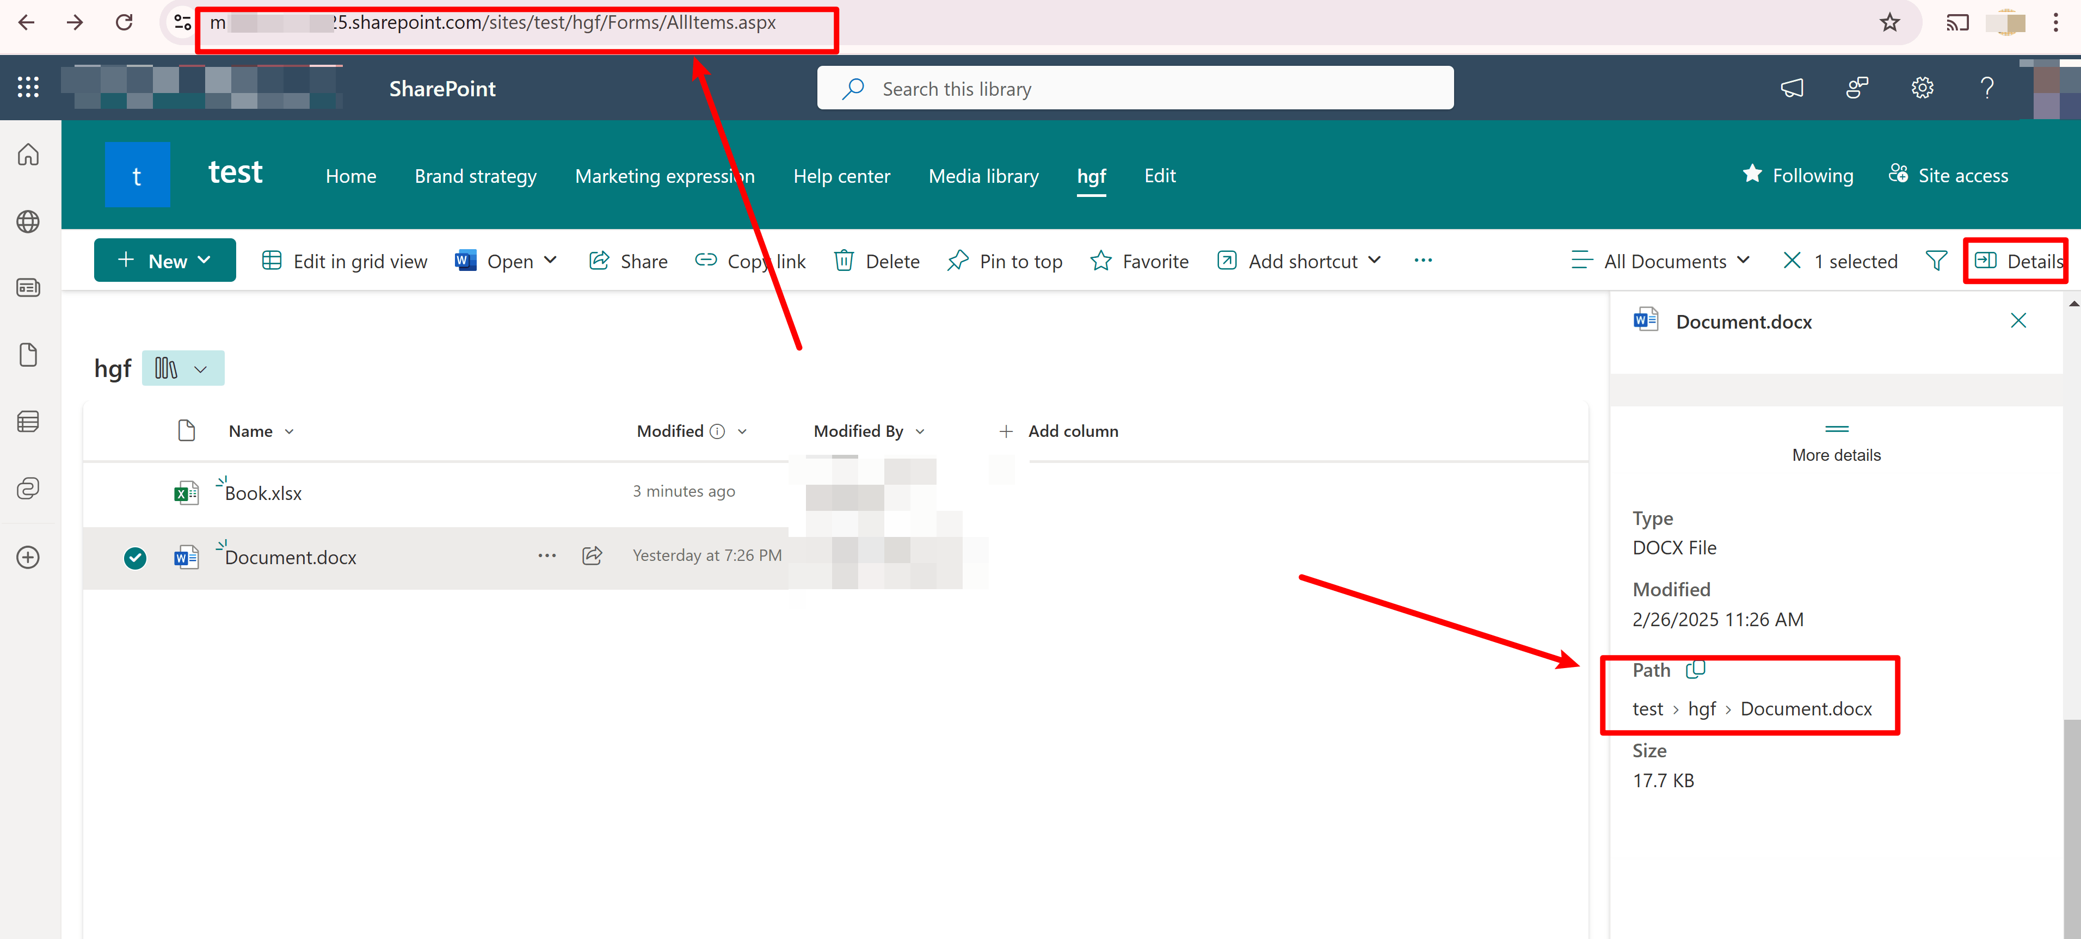Deselect the Document.docx row checkmark
This screenshot has width=2081, height=939.
pyautogui.click(x=135, y=557)
